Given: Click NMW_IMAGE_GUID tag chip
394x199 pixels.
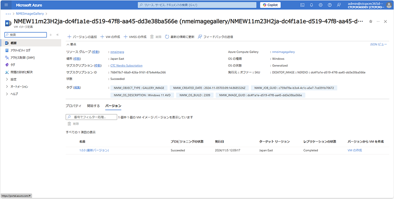Looking at the screenshot, I should point(260,95).
